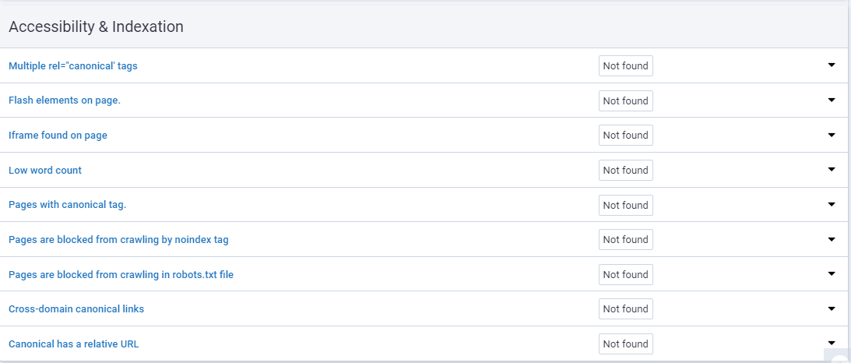851x363 pixels.
Task: Expand the noindex tag blocked pages arrow
Action: 831,238
